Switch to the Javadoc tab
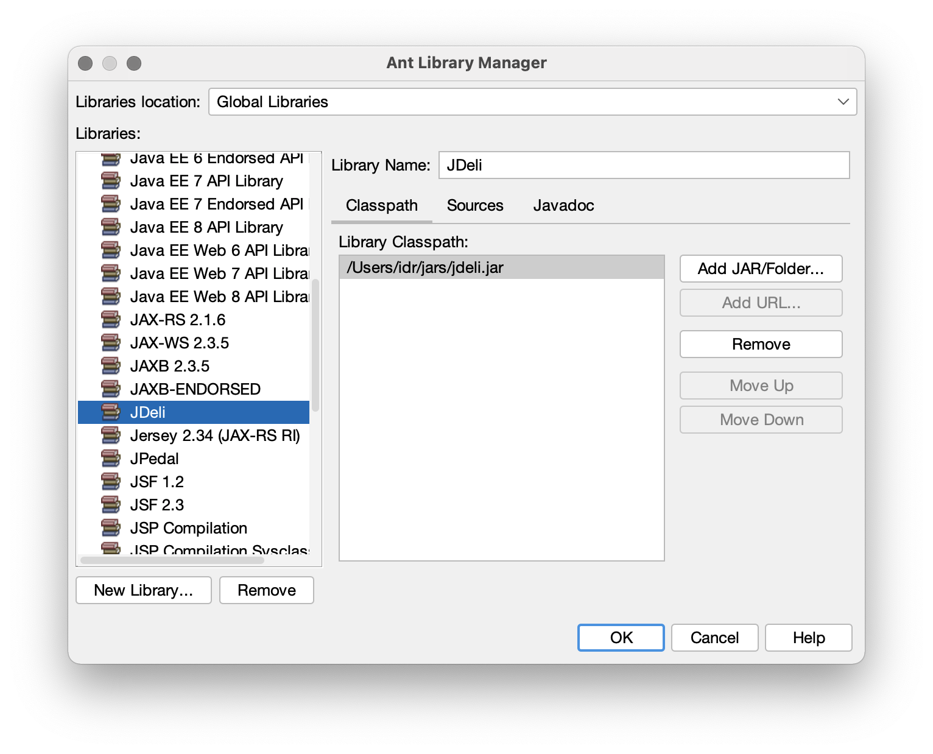Image resolution: width=933 pixels, height=754 pixels. pyautogui.click(x=563, y=205)
